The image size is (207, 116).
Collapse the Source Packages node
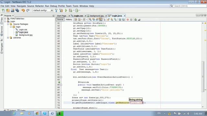tap(8, 24)
